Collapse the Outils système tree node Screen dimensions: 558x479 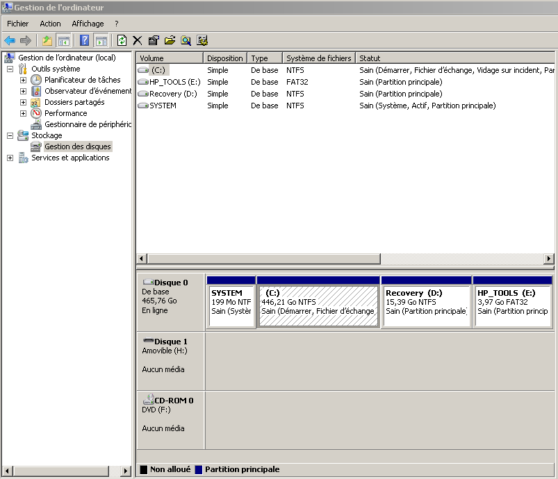click(10, 69)
